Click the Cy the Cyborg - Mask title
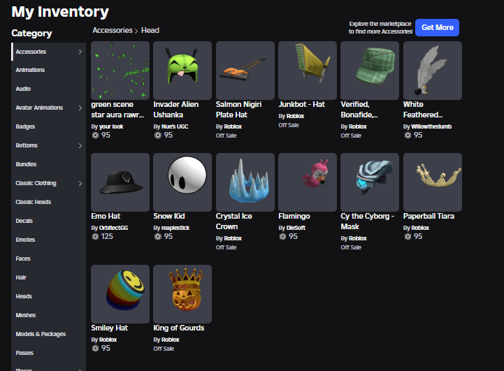The width and height of the screenshot is (504, 371). 368,221
